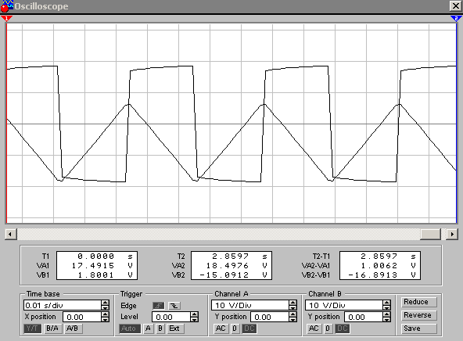Set Channel A coupling to DC
The height and width of the screenshot is (341, 463).
(x=249, y=328)
